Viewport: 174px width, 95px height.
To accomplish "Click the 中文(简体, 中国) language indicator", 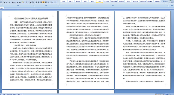I will coord(11,94).
